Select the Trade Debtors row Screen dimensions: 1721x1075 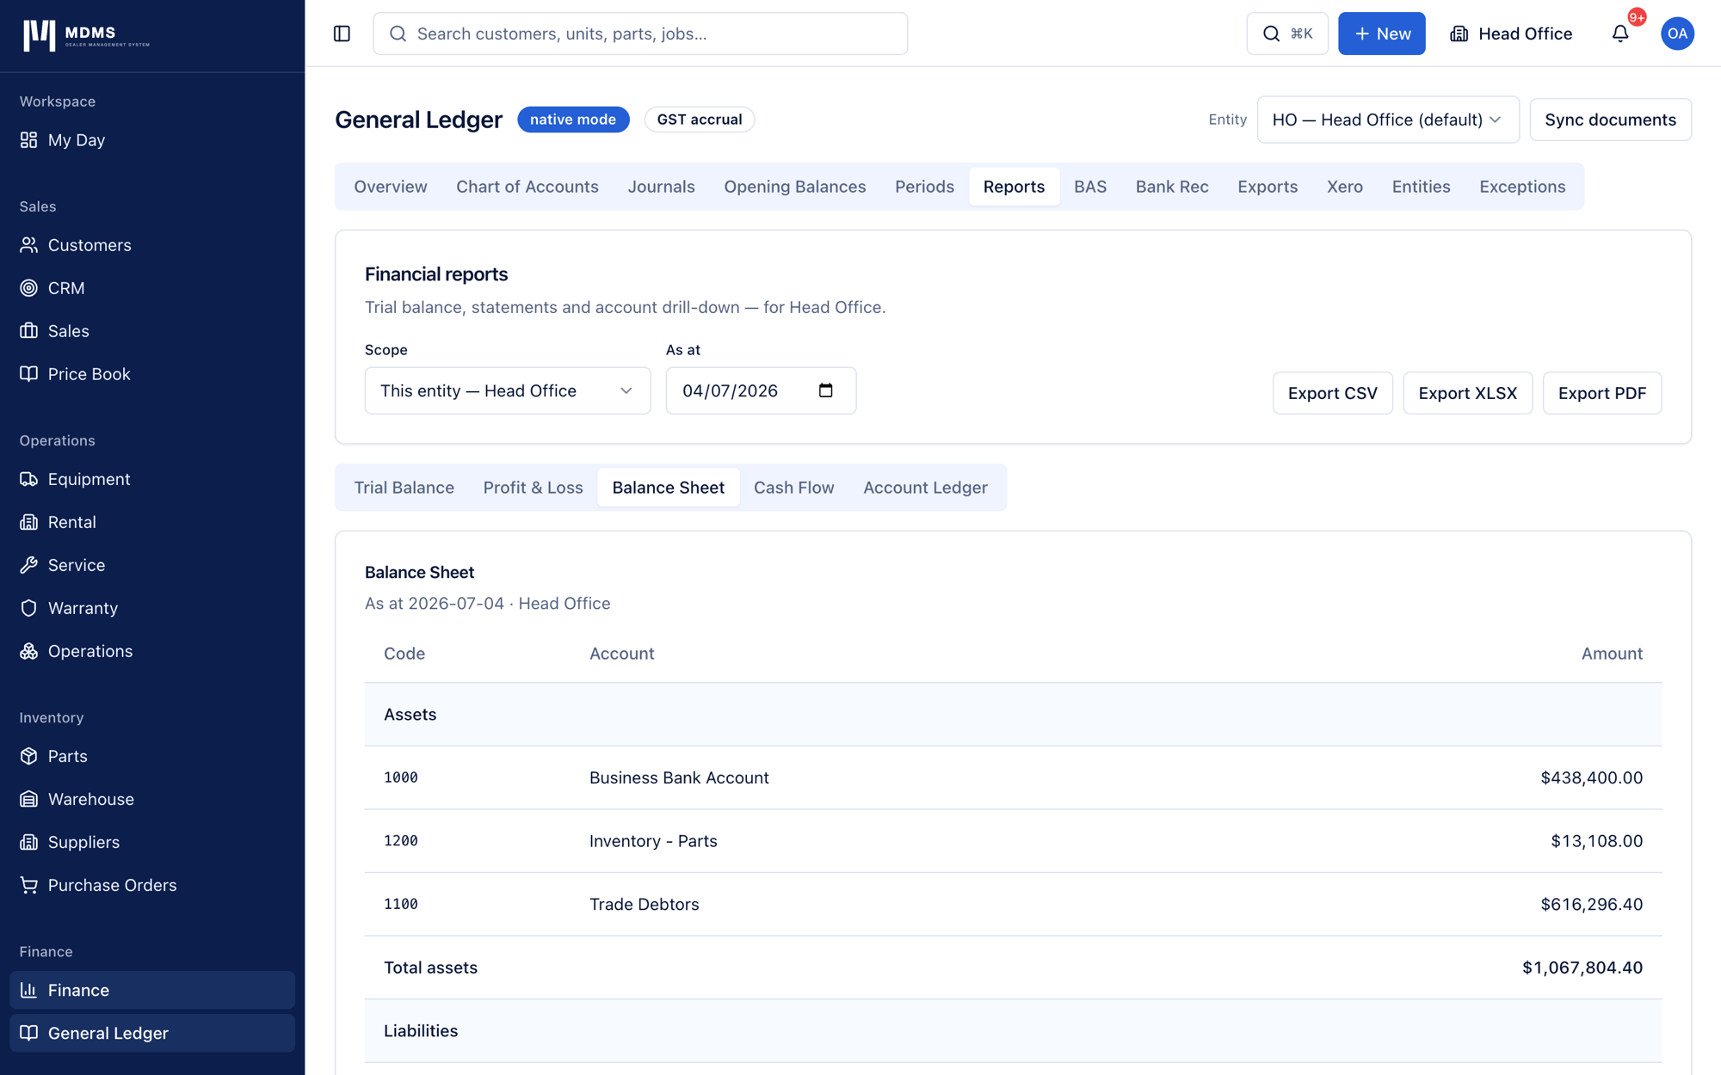click(x=1014, y=905)
